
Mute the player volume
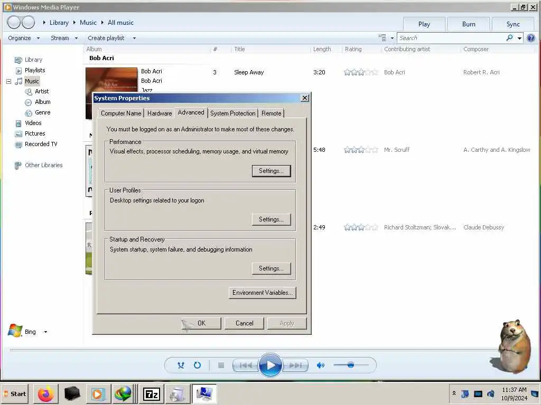click(x=321, y=365)
